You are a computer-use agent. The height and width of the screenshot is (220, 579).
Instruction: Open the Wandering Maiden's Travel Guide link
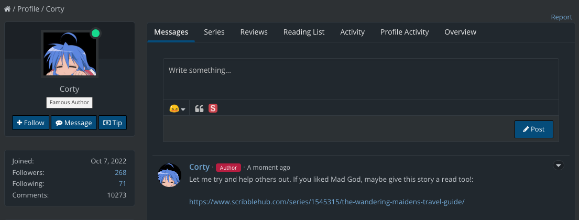pos(326,201)
